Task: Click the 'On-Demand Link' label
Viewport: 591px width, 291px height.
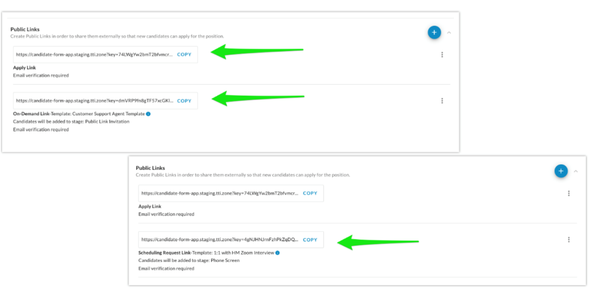Action: click(x=31, y=114)
